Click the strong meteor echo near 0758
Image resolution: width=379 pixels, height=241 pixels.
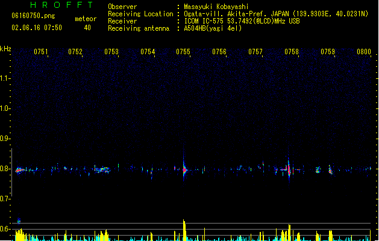tap(289, 169)
